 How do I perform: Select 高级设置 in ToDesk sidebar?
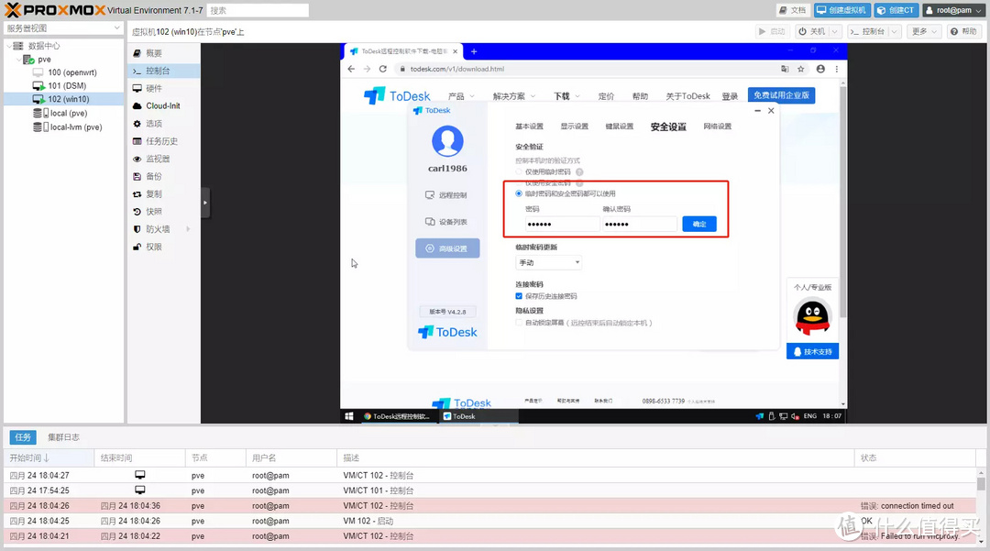tap(447, 248)
